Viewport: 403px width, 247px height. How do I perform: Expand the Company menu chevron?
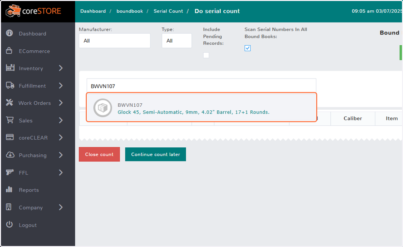[61, 207]
